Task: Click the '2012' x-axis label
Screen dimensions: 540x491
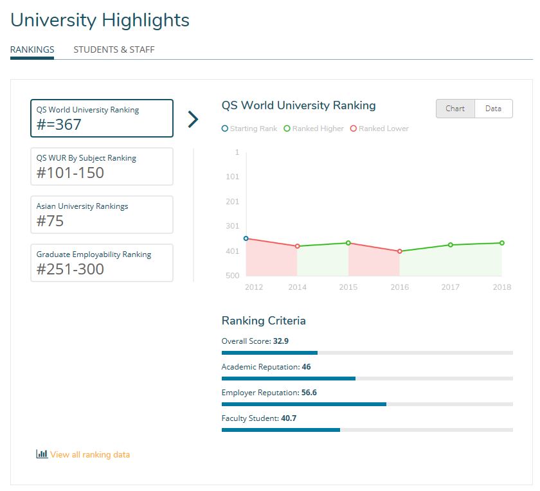Action: (254, 287)
